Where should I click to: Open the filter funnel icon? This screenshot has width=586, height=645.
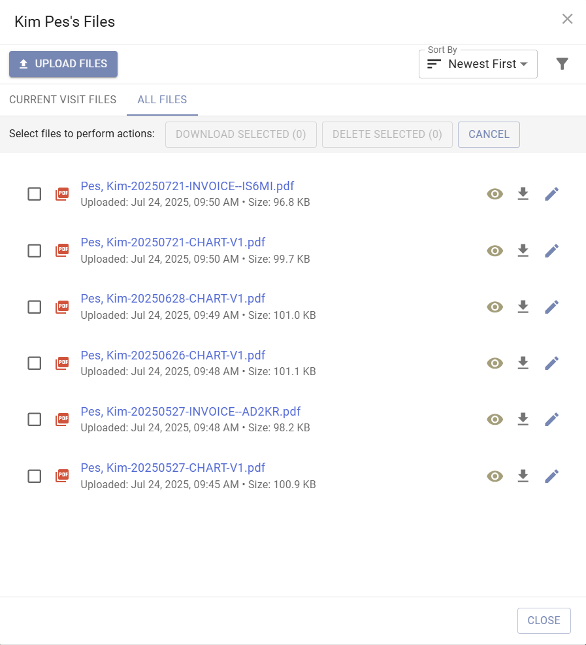pyautogui.click(x=562, y=64)
